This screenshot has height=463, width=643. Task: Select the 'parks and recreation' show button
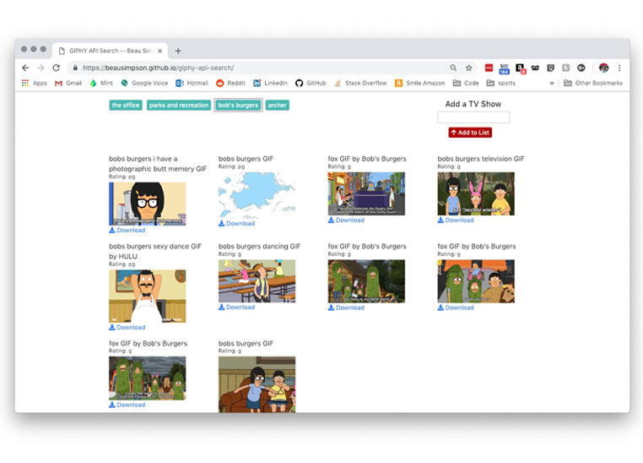tap(179, 105)
